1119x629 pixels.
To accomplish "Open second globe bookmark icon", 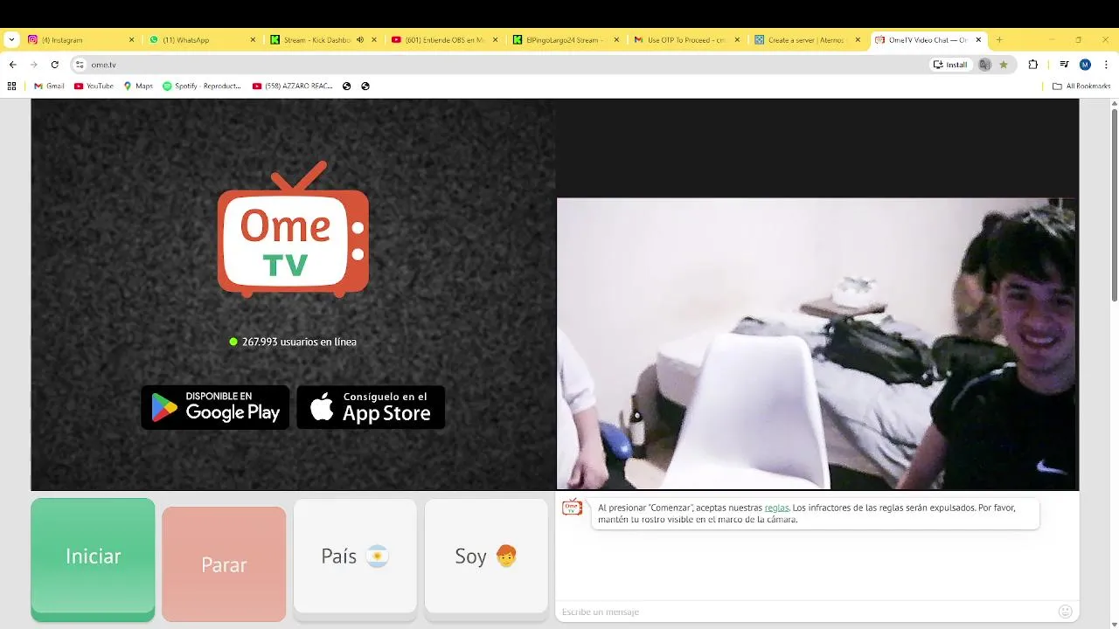I will point(365,86).
